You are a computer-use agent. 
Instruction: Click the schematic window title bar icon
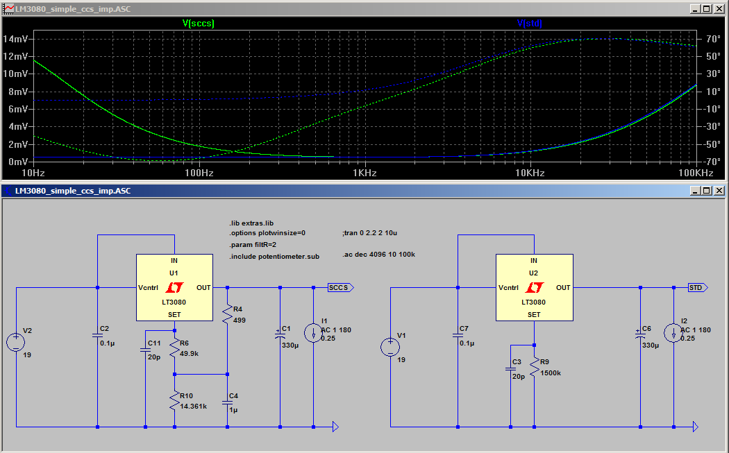click(x=8, y=191)
